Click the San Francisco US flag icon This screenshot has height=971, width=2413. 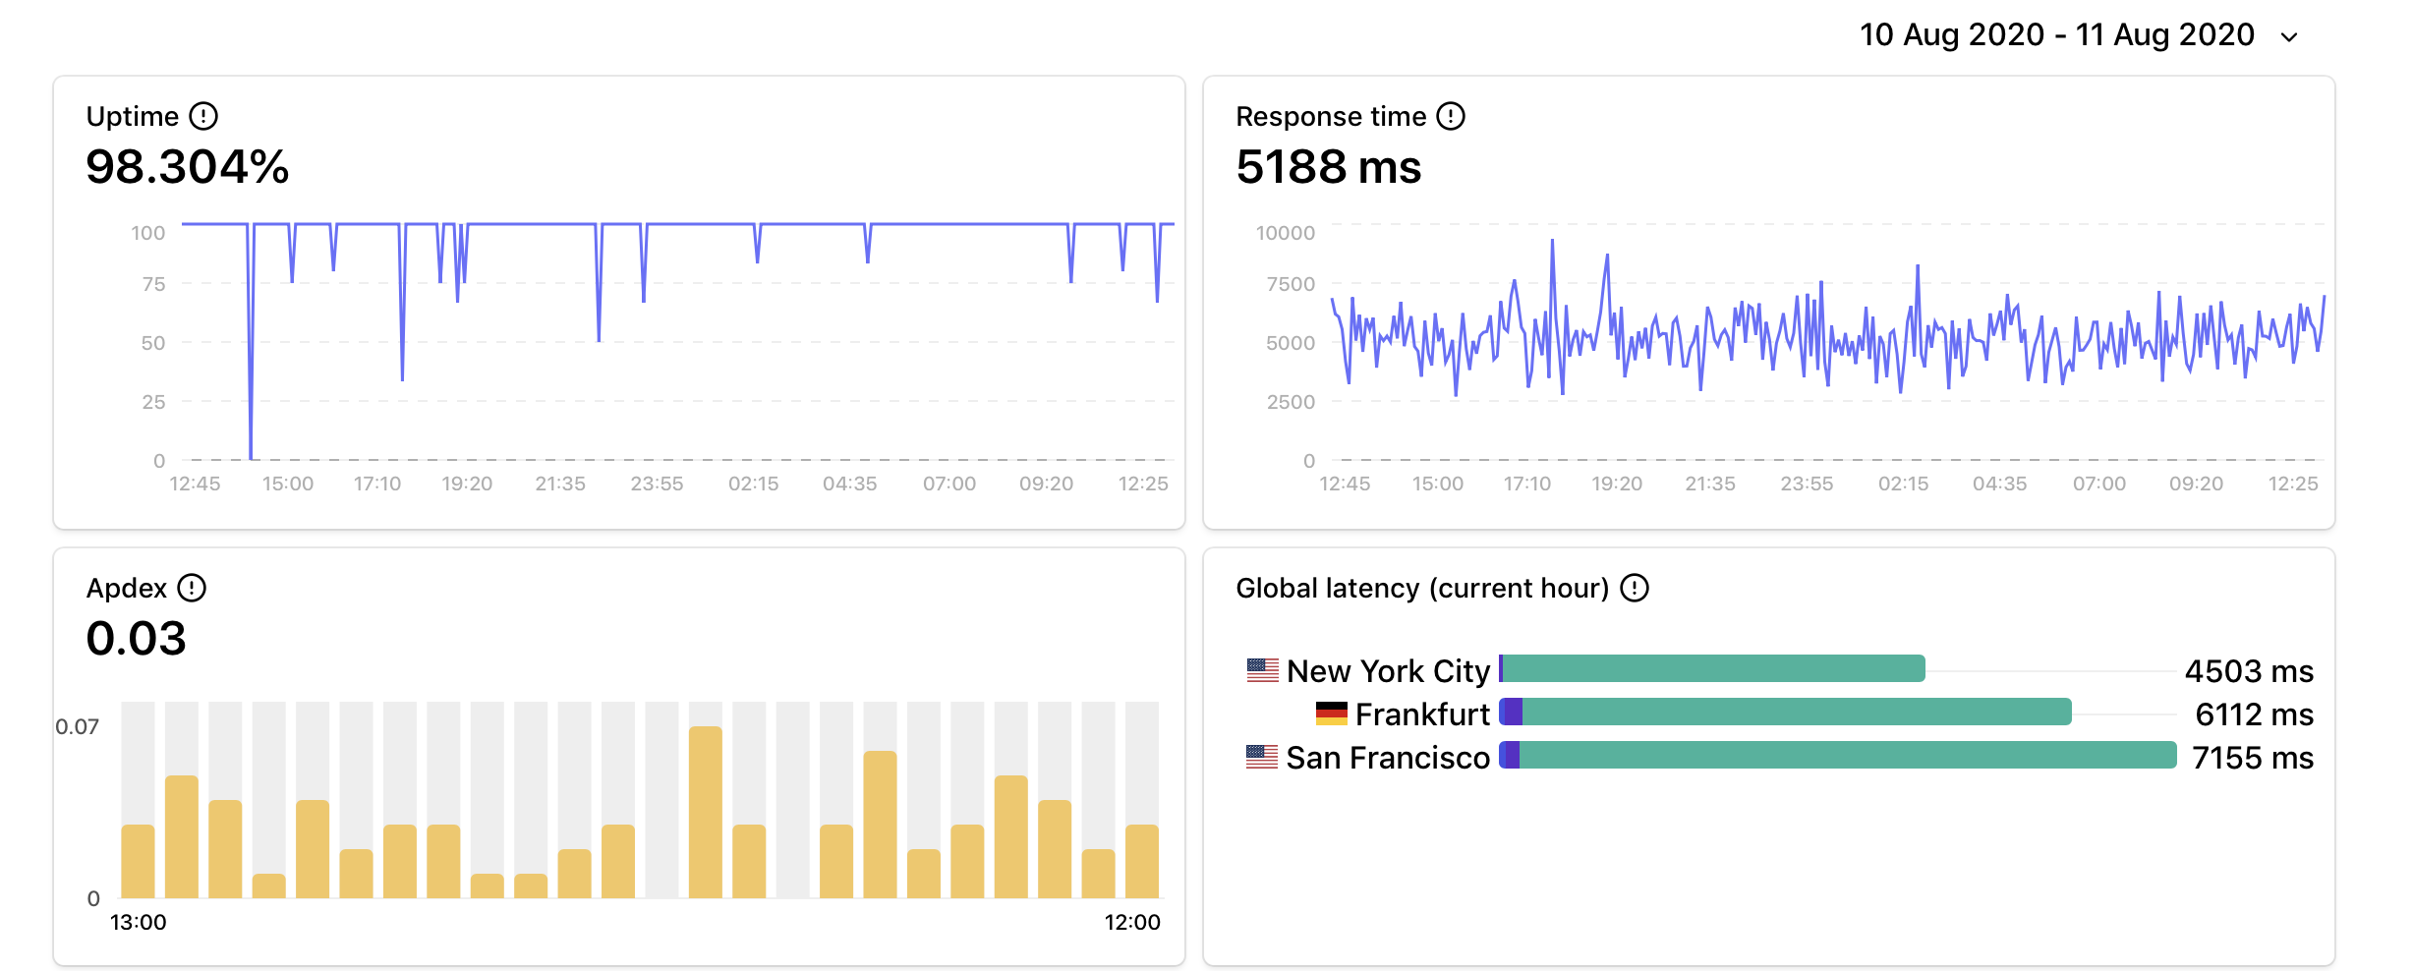click(1262, 757)
